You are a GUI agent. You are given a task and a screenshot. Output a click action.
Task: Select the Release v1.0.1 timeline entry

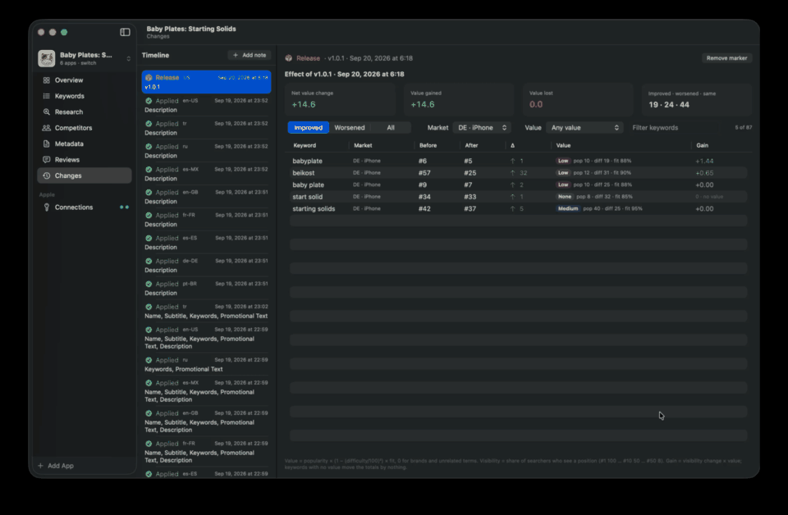pyautogui.click(x=206, y=82)
